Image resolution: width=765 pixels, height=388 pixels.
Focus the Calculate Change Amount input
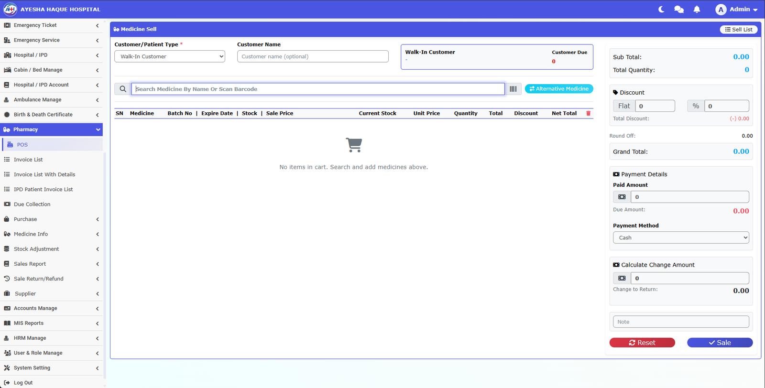tap(690, 278)
